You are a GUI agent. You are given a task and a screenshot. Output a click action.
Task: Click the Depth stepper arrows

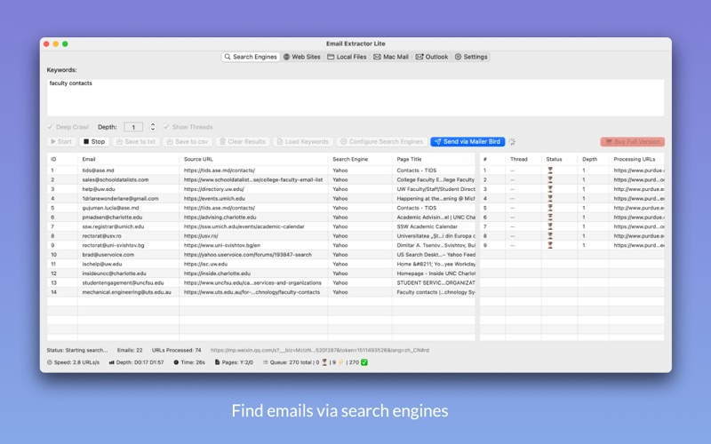tap(153, 127)
